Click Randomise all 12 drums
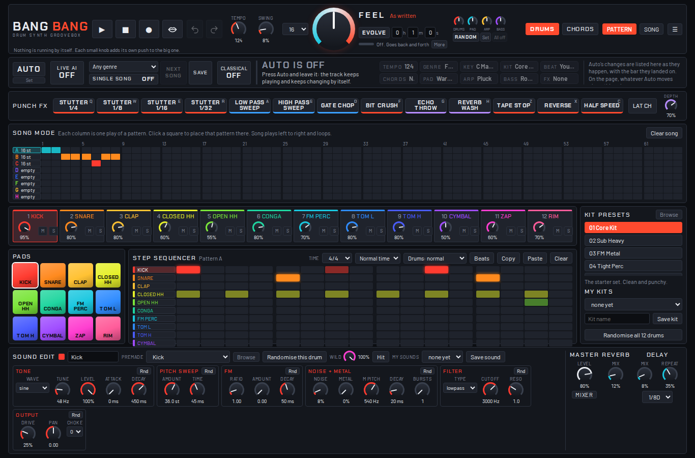Image resolution: width=695 pixels, height=458 pixels. 633,335
